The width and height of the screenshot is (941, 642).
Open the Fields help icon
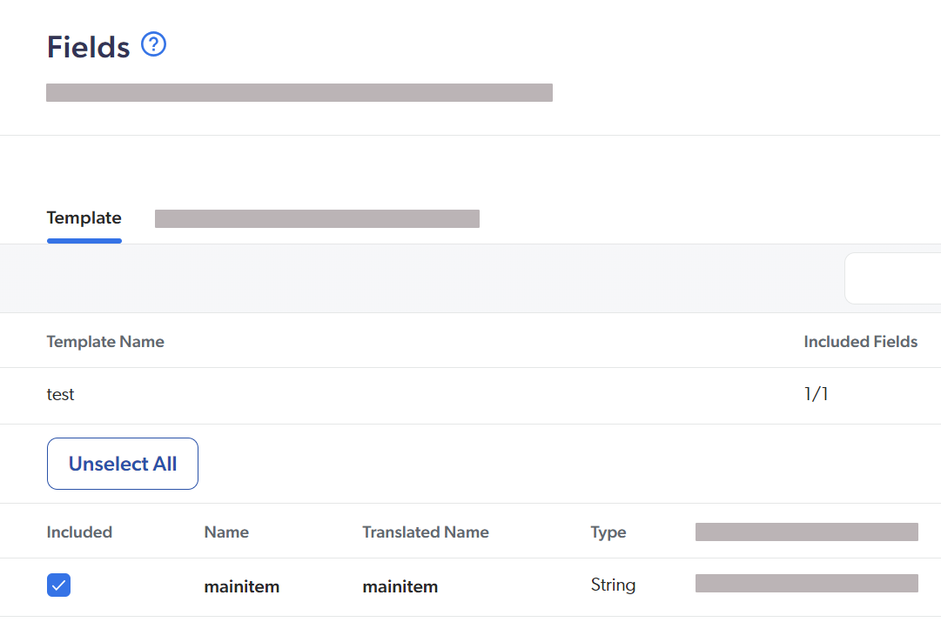[x=153, y=44]
